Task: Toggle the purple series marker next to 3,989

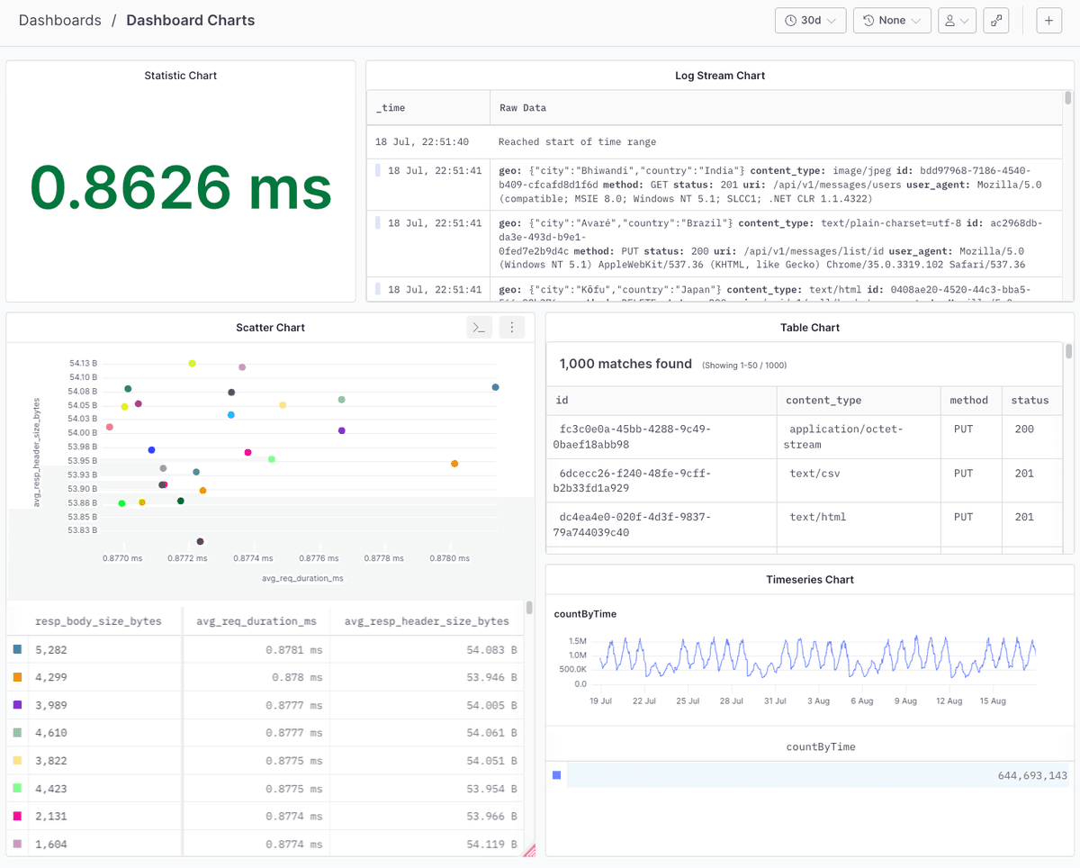Action: click(x=15, y=704)
